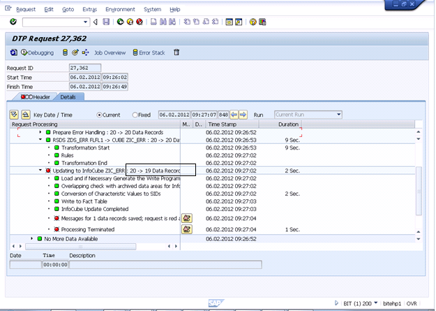Click the data flow arrows icon
436x311 pixels.
85,52
